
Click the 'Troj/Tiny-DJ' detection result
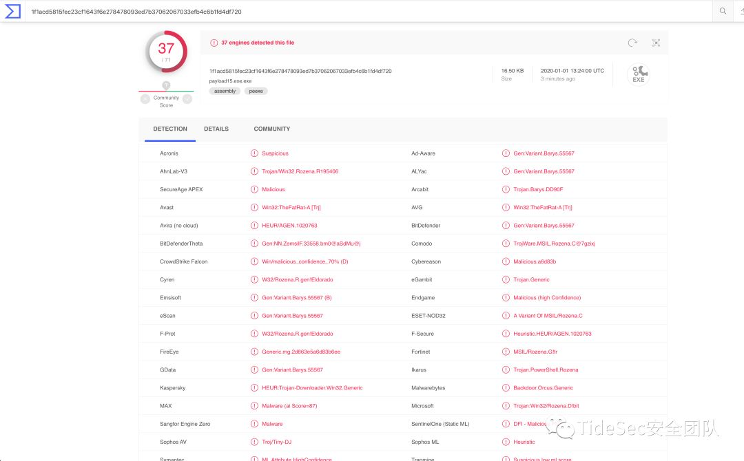[277, 442]
